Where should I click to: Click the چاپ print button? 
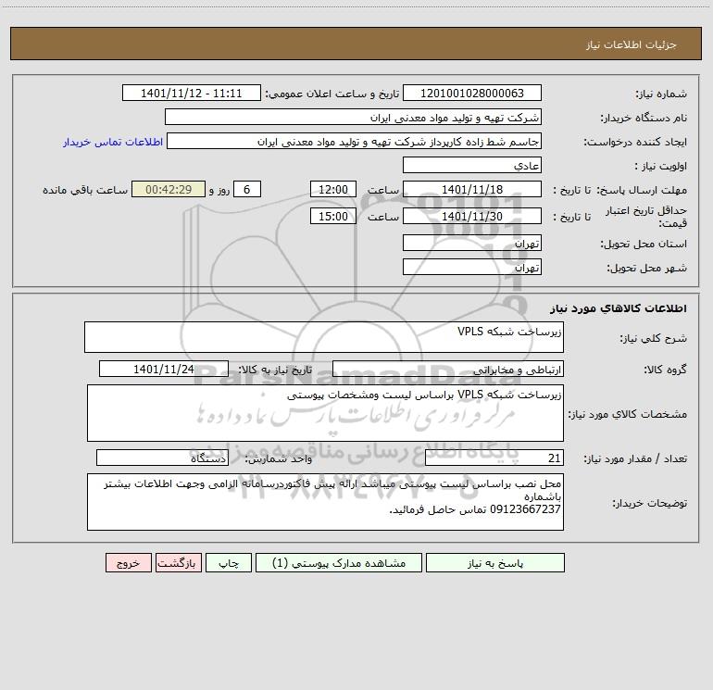coord(229,563)
